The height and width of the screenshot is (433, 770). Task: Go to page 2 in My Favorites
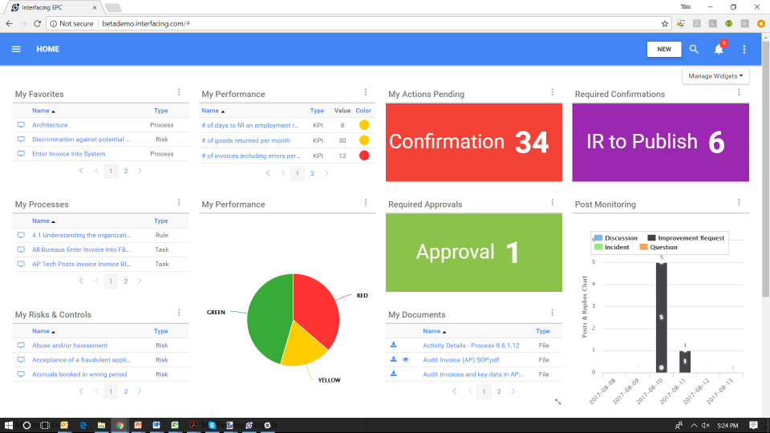pyautogui.click(x=126, y=171)
